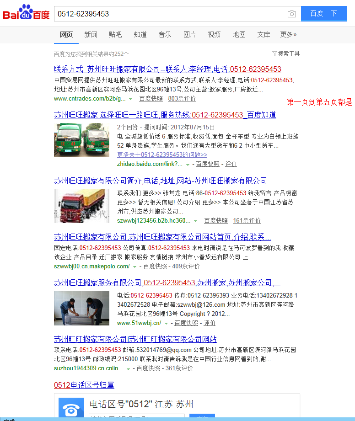Screen dimensions: 355x421
Task: Open result 苏州旺旺搬家有限公司网站首页,介绍,联系
Action: (162, 237)
